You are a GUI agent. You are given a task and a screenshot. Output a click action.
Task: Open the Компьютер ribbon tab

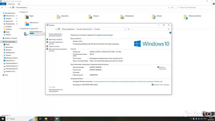click(x=11, y=4)
